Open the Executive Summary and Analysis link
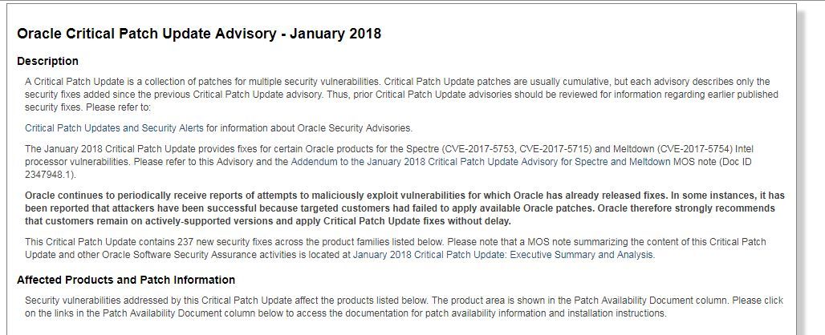The height and width of the screenshot is (335, 825). [504, 255]
